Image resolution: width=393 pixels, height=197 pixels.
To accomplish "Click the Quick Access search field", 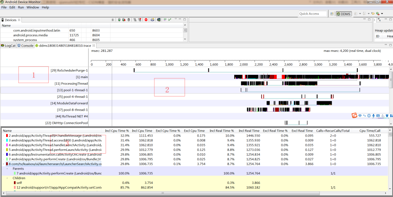I will pyautogui.click(x=313, y=13).
